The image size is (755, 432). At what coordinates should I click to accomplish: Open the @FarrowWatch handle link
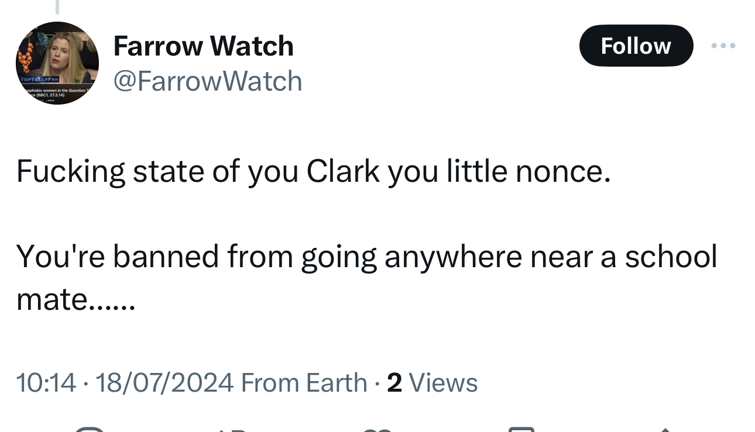click(207, 81)
